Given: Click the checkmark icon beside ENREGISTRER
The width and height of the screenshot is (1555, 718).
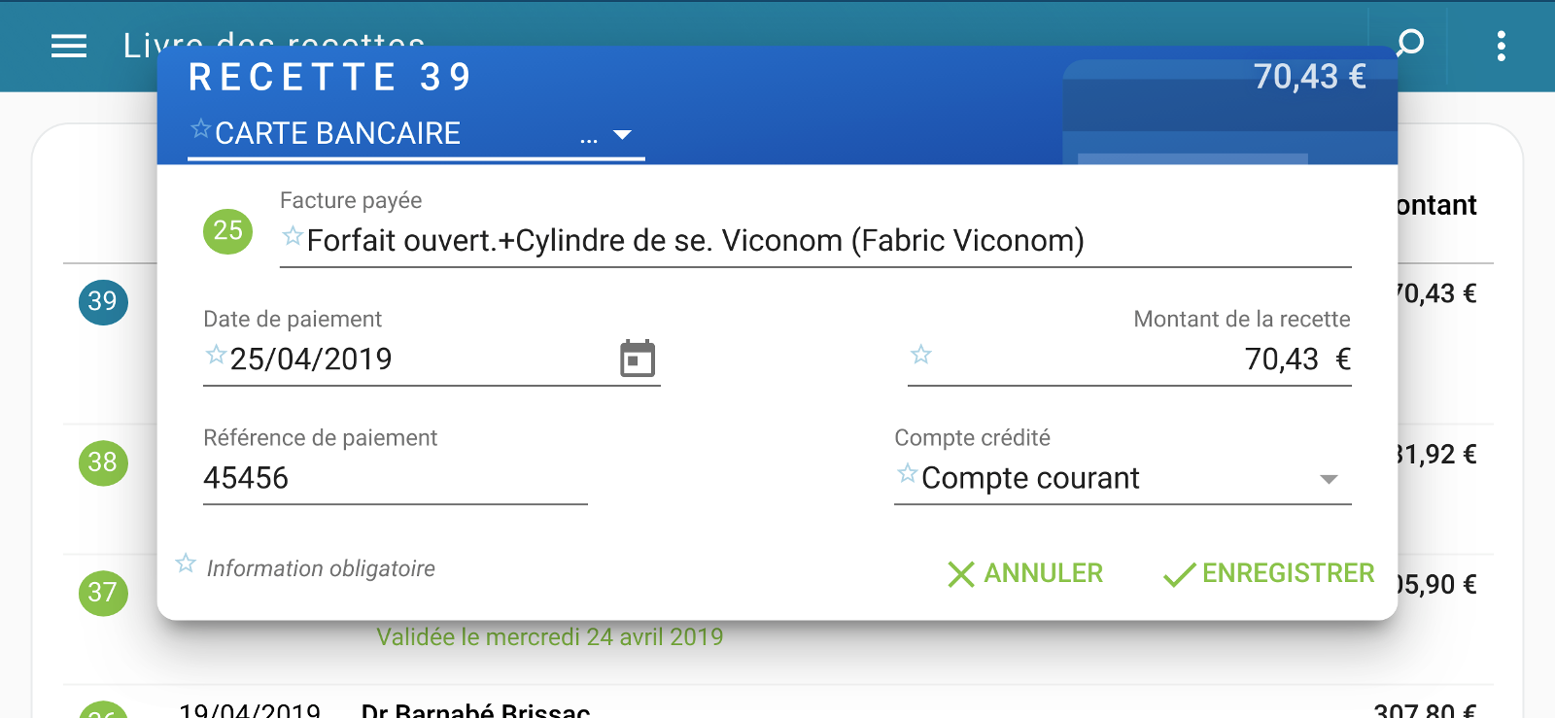Looking at the screenshot, I should [1178, 573].
